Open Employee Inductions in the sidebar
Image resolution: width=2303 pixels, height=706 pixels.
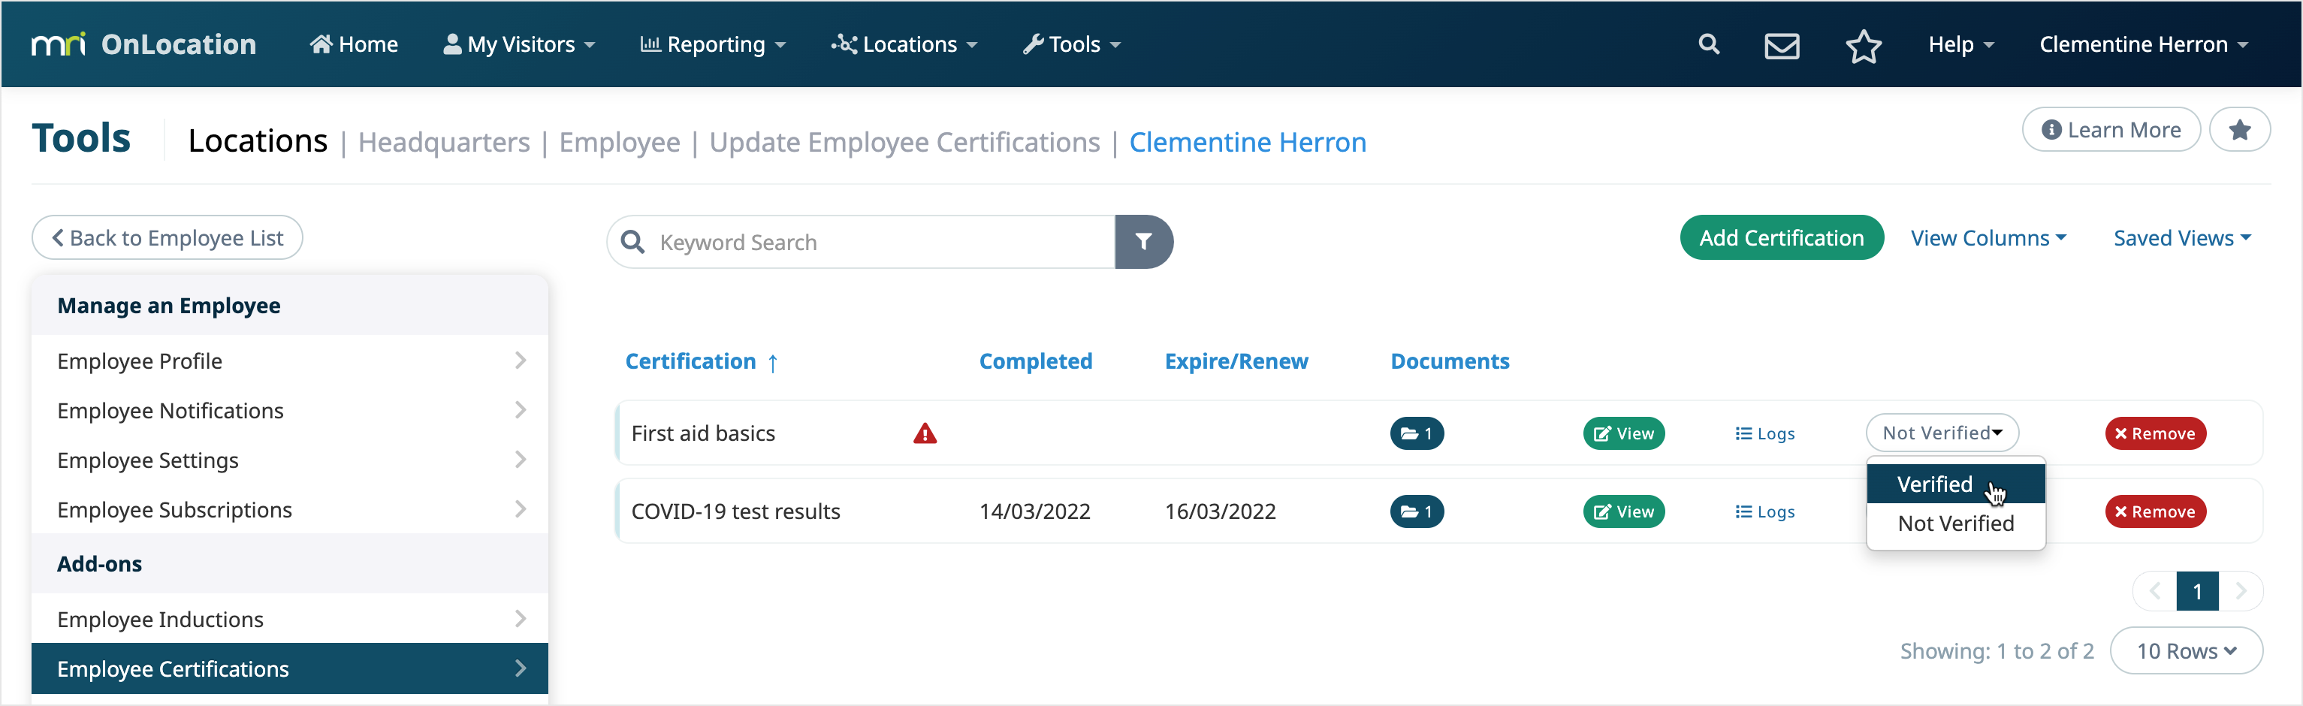(290, 618)
